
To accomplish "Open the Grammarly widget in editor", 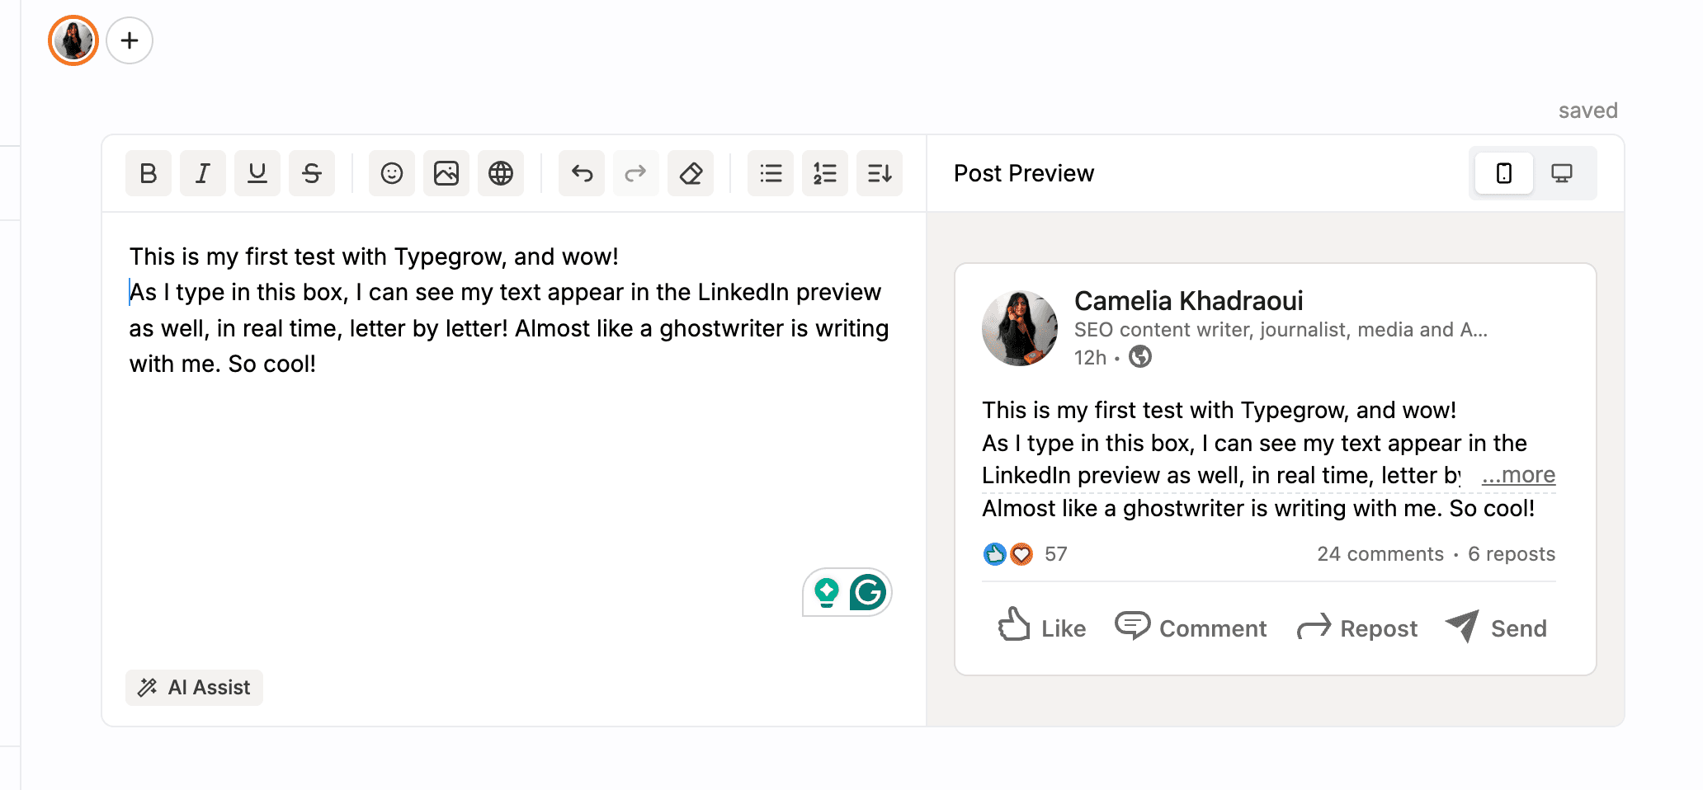I will pos(868,592).
